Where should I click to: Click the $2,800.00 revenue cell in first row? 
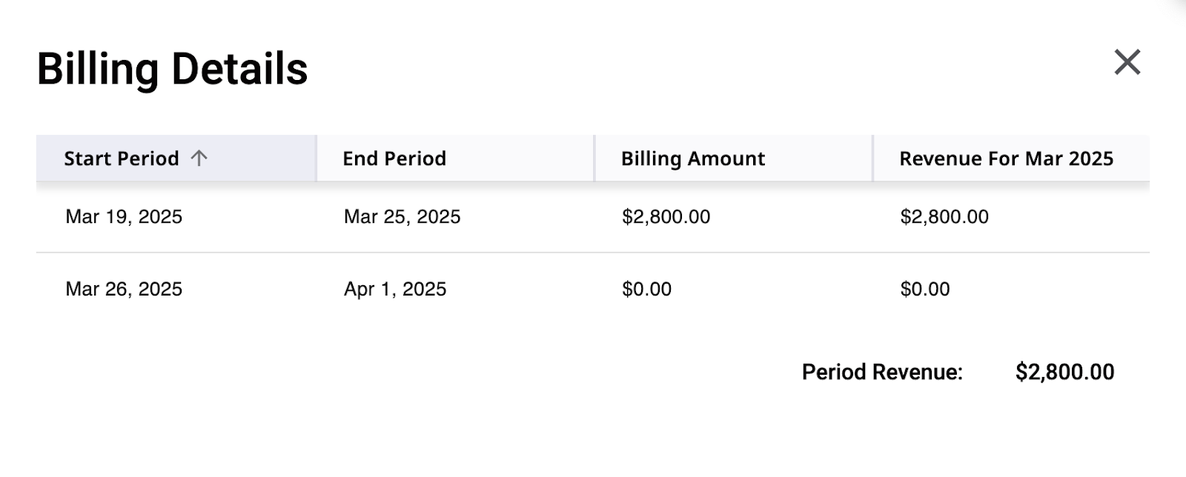coord(944,217)
